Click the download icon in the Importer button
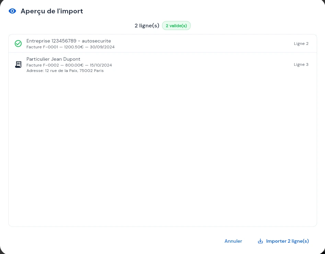 click(x=260, y=241)
